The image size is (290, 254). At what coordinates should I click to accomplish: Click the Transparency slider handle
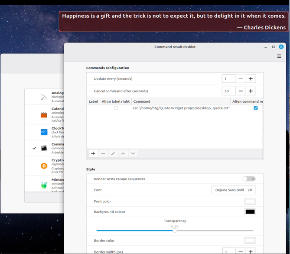point(175,231)
